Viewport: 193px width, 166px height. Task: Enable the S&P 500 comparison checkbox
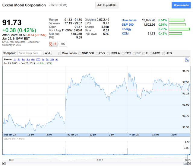80,53
